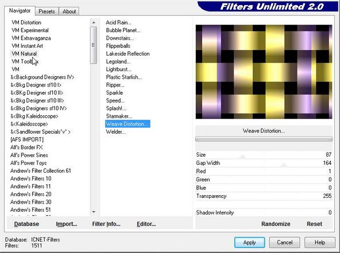Select Andrew's Filters 20 category
The image size is (340, 253).
(x=31, y=194)
